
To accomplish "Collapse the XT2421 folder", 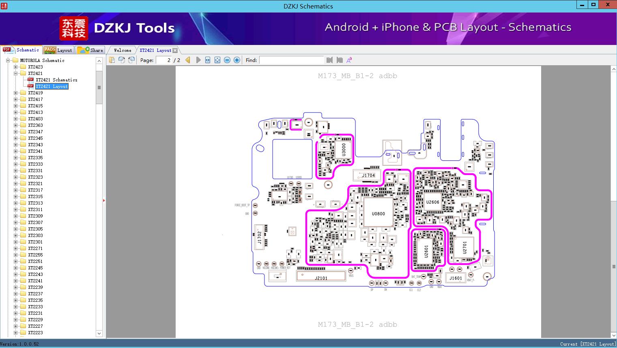I will click(x=15, y=73).
